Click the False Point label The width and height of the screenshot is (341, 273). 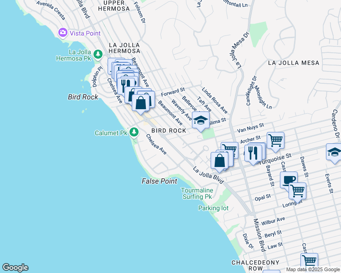(x=160, y=181)
